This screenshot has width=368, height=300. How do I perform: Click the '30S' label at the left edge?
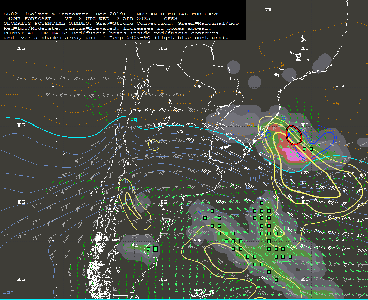(x=20, y=125)
